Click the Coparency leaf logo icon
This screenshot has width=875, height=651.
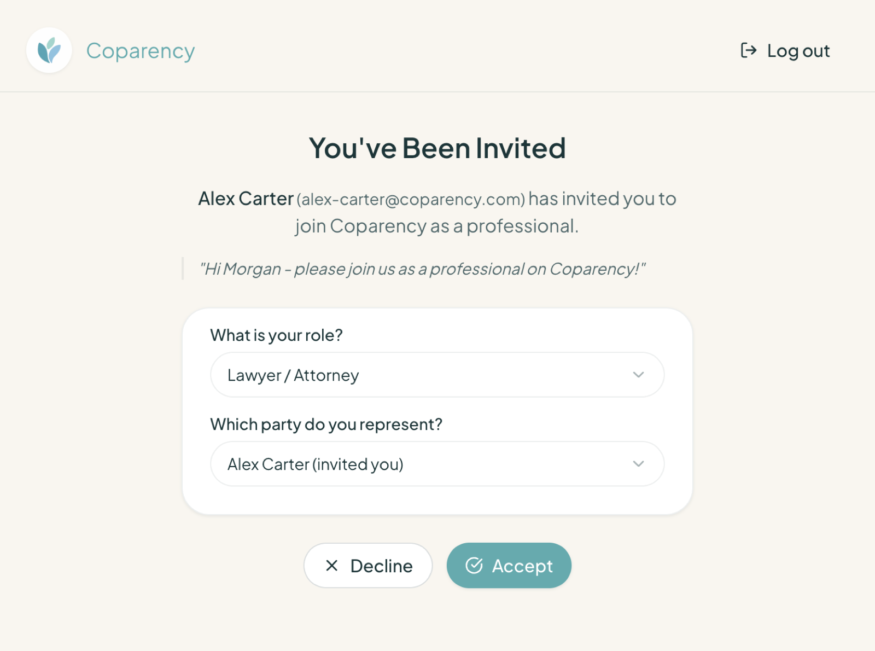[49, 50]
